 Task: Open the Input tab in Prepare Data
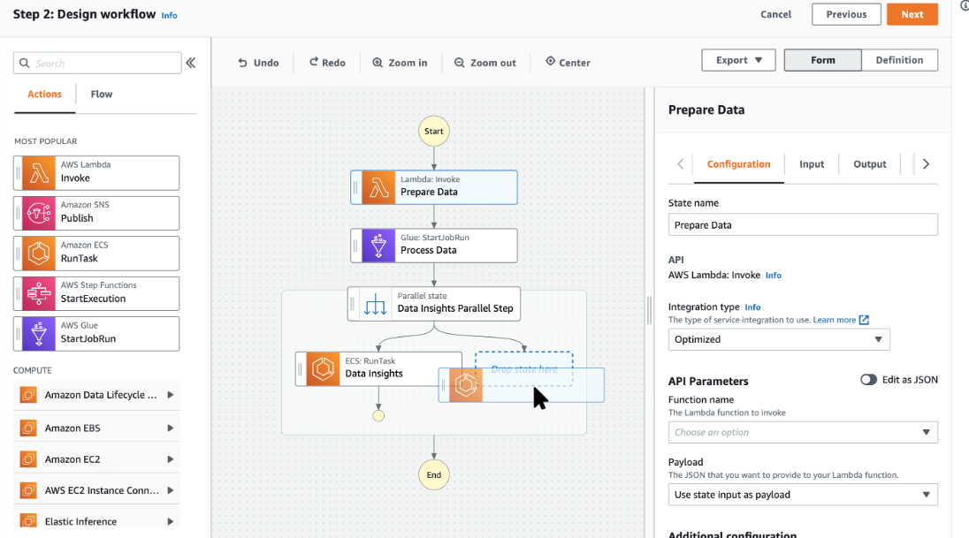812,164
